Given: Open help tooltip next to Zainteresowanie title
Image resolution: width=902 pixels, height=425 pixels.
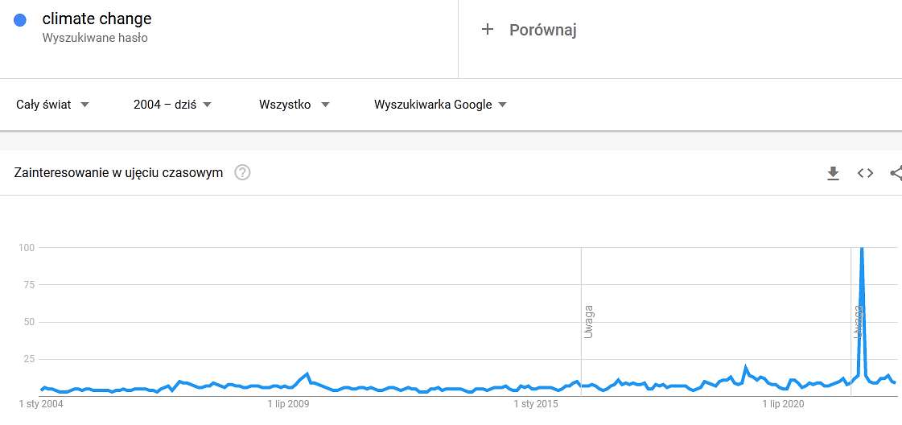Looking at the screenshot, I should coord(242,172).
